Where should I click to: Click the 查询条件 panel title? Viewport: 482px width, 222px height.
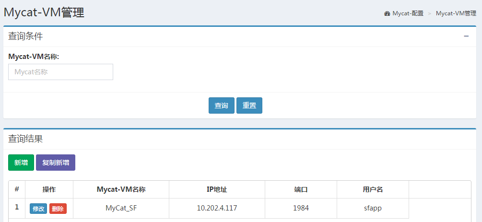click(25, 36)
